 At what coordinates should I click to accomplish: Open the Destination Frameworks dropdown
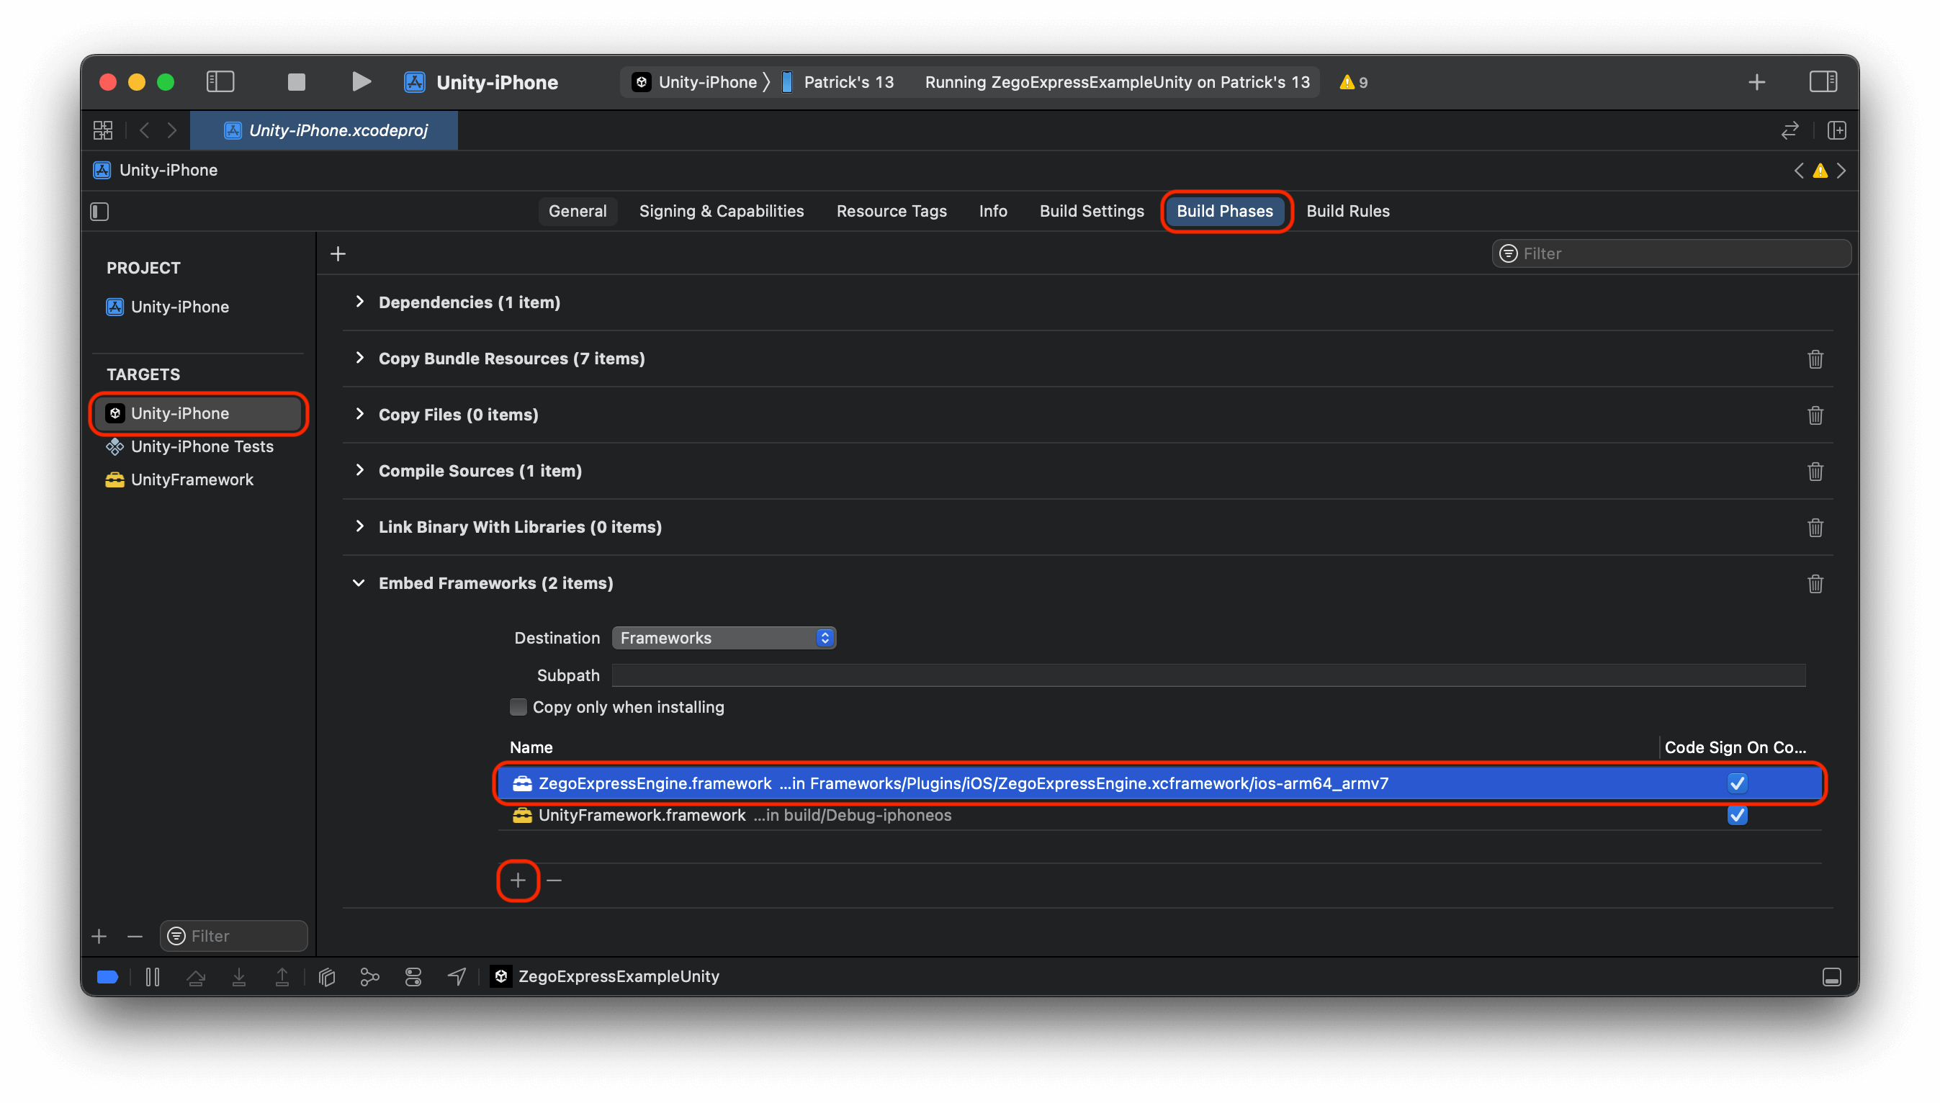tap(724, 638)
